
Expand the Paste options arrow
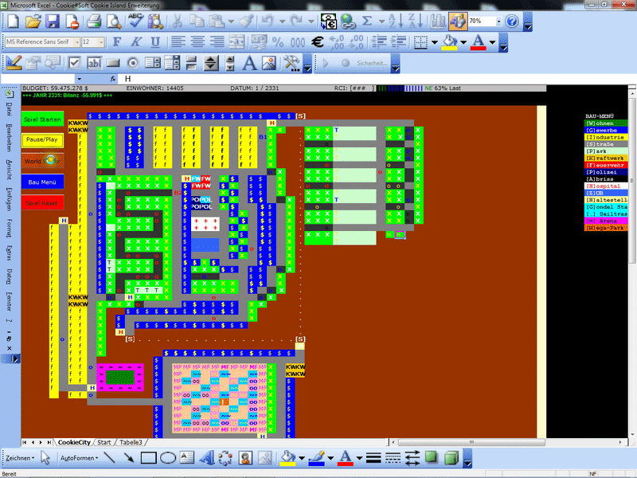pos(231,22)
